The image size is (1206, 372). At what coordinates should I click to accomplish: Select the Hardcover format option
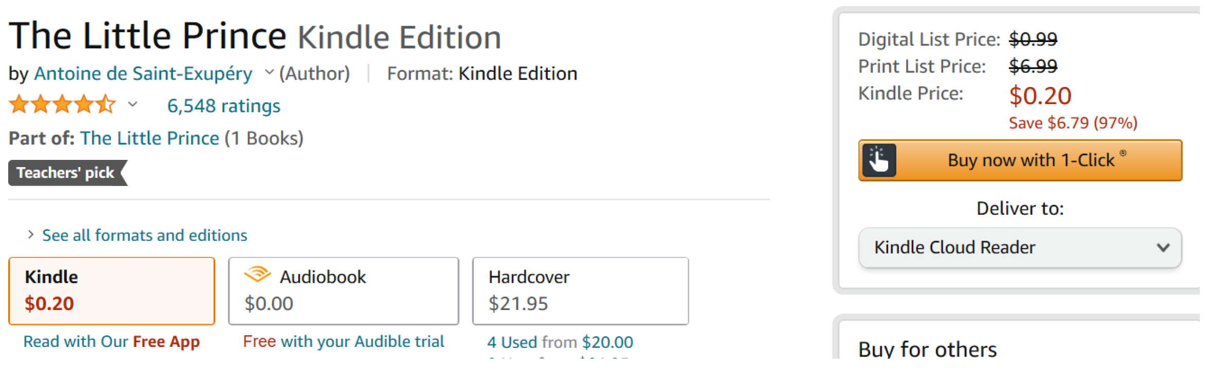click(x=580, y=291)
